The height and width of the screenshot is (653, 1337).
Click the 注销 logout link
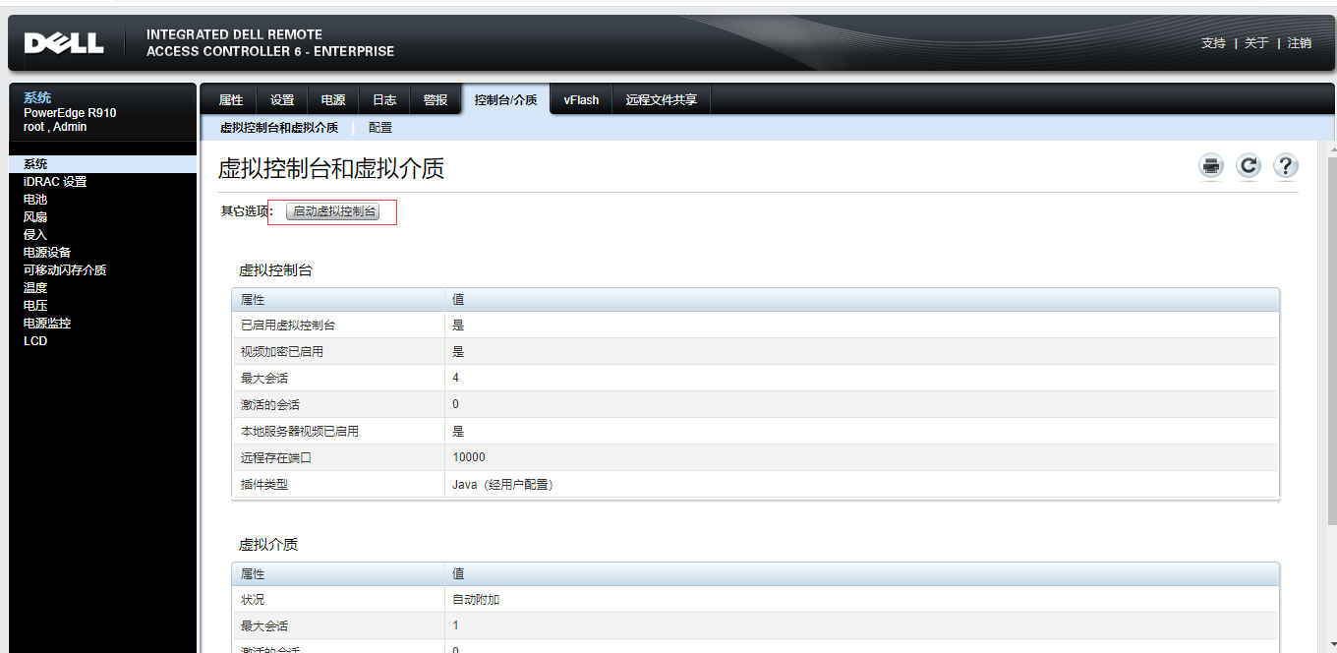click(x=1300, y=43)
